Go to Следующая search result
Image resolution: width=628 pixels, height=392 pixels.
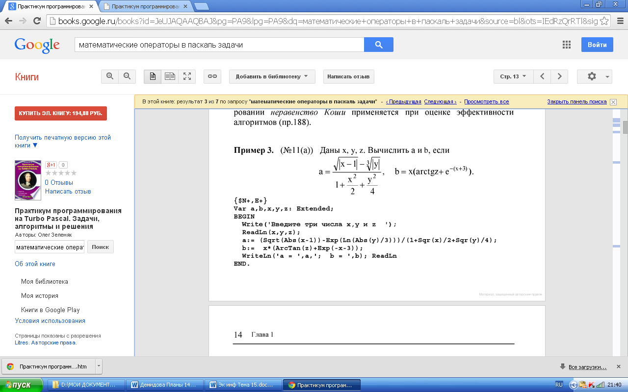[440, 102]
